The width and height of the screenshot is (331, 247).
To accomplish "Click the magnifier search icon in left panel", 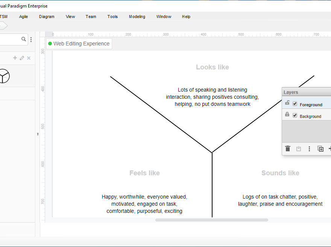I will (x=23, y=39).
